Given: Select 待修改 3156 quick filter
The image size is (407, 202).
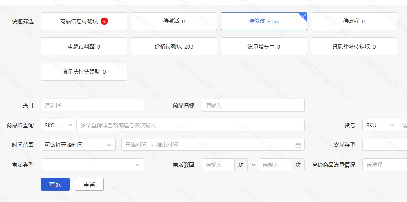Looking at the screenshot, I should (x=264, y=21).
